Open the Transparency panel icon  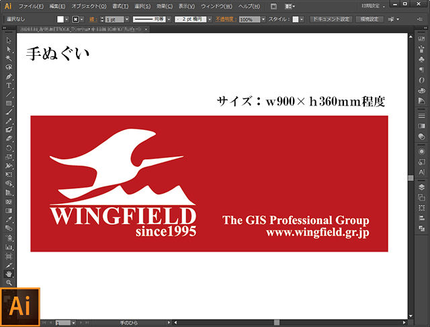[x=421, y=137]
